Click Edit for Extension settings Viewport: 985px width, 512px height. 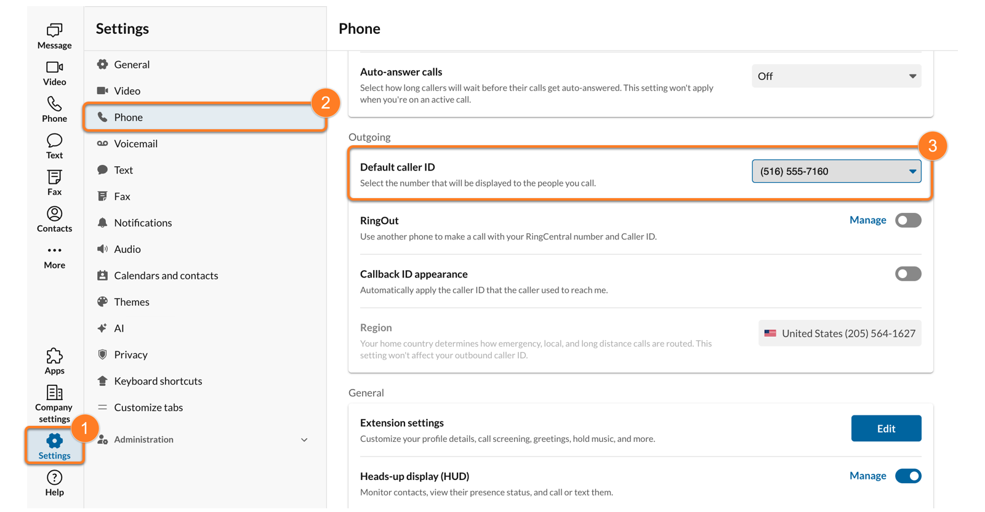(886, 428)
